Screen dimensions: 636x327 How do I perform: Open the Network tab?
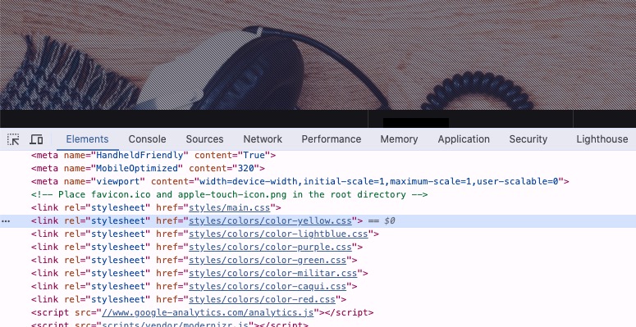(x=263, y=139)
